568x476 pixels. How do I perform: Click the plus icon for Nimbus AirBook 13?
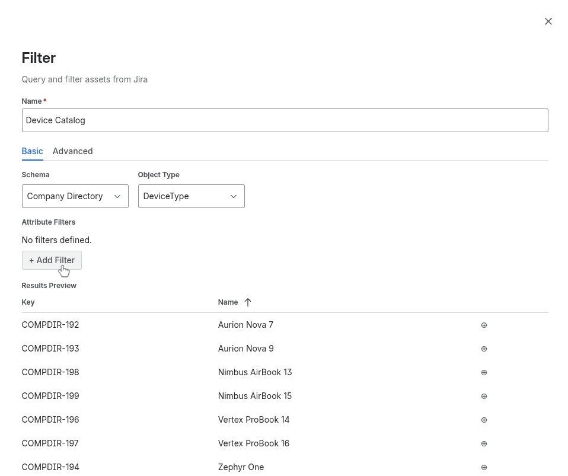pos(484,372)
